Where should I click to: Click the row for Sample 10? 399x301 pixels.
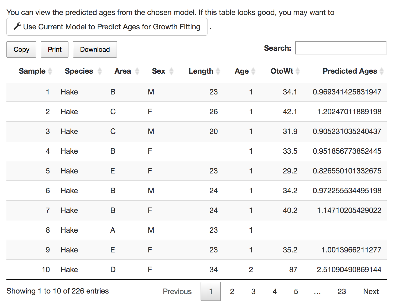coord(197,270)
